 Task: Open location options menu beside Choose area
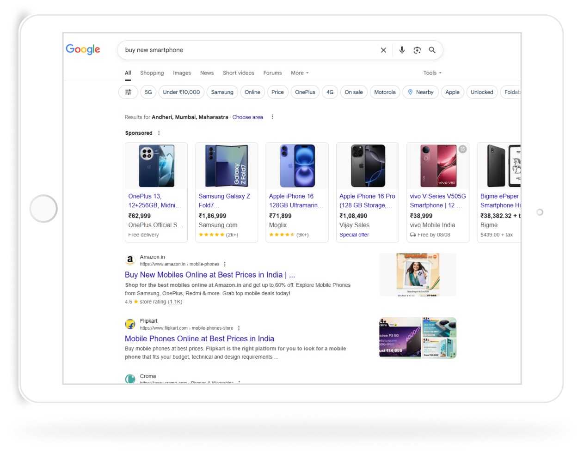pyautogui.click(x=272, y=117)
